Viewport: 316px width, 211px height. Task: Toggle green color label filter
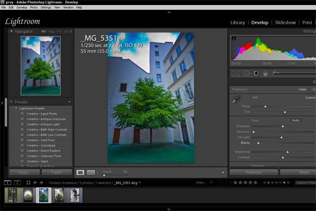[x=272, y=183]
